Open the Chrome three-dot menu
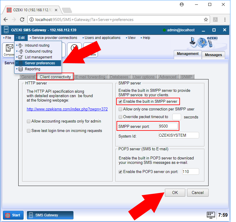The image size is (236, 222). [225, 19]
